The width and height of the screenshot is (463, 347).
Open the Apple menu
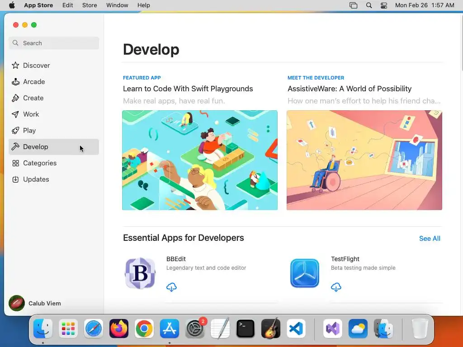tap(12, 5)
